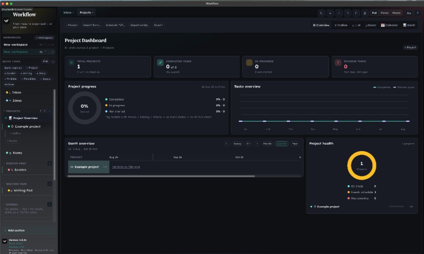Switch to the Overview view tab
This screenshot has width=424, height=254.
click(321, 25)
